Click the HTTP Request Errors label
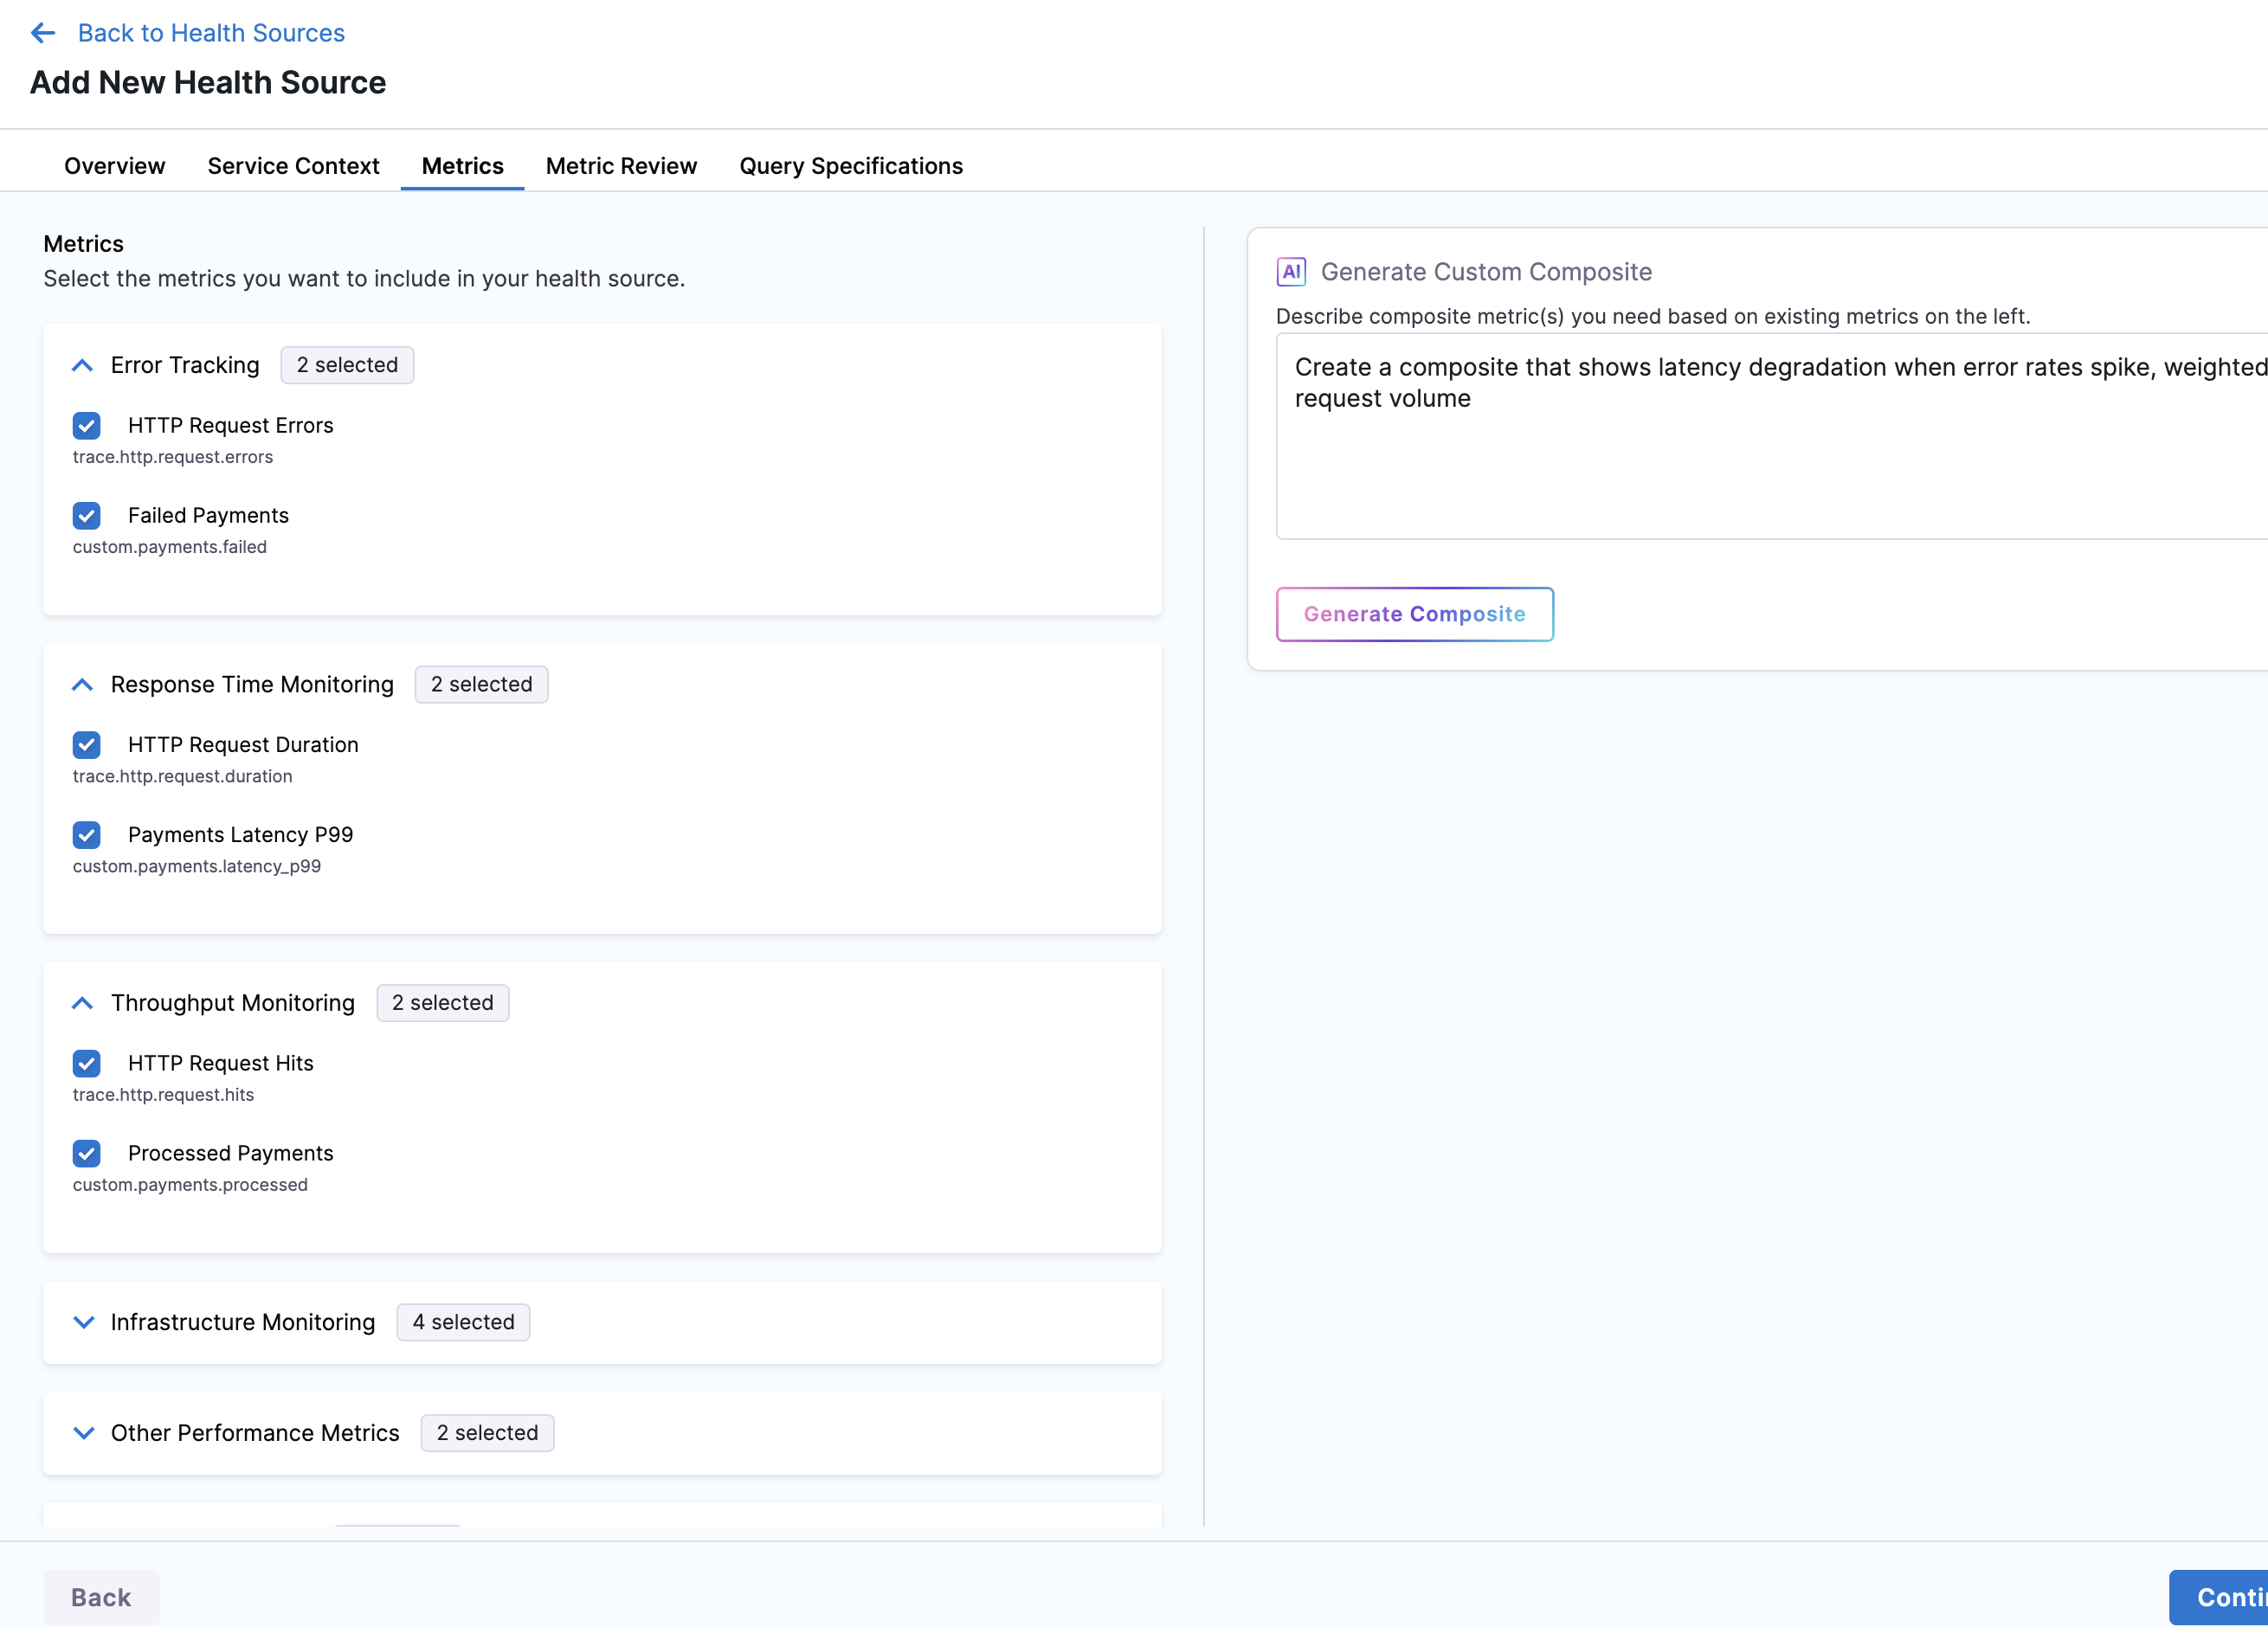2268x1627 pixels. tap(230, 425)
